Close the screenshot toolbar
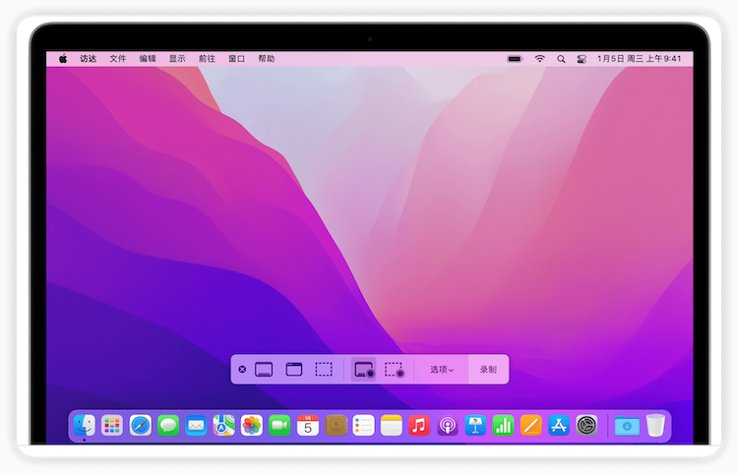The width and height of the screenshot is (738, 473). click(243, 370)
